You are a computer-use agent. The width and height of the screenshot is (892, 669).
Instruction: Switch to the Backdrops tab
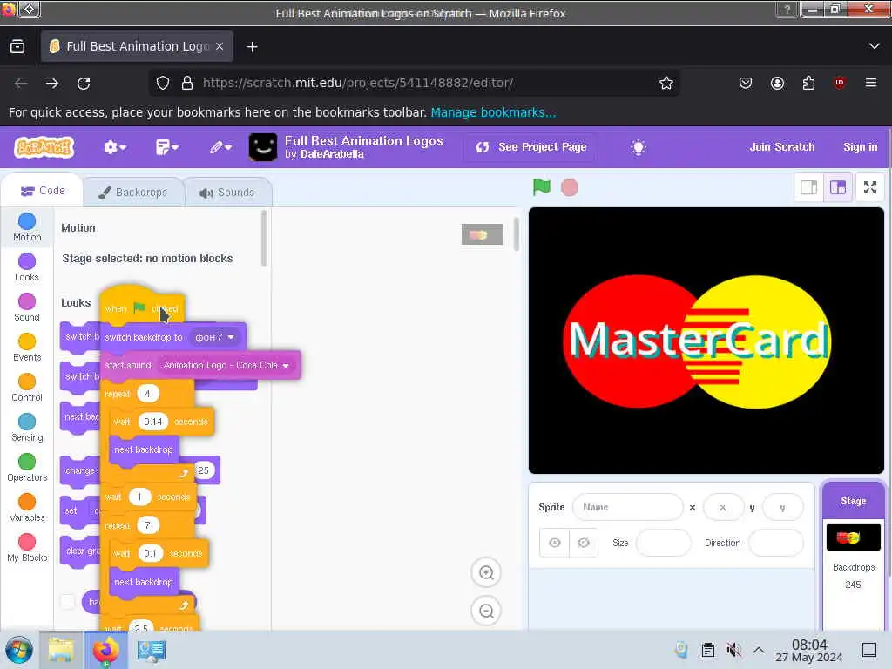133,193
